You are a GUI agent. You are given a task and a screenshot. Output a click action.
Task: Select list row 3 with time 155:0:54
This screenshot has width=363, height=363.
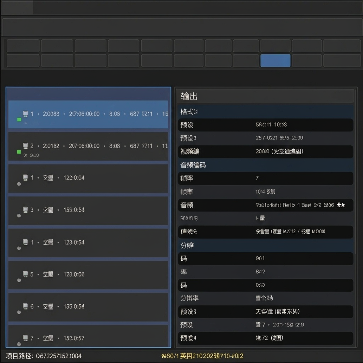tap(88, 211)
